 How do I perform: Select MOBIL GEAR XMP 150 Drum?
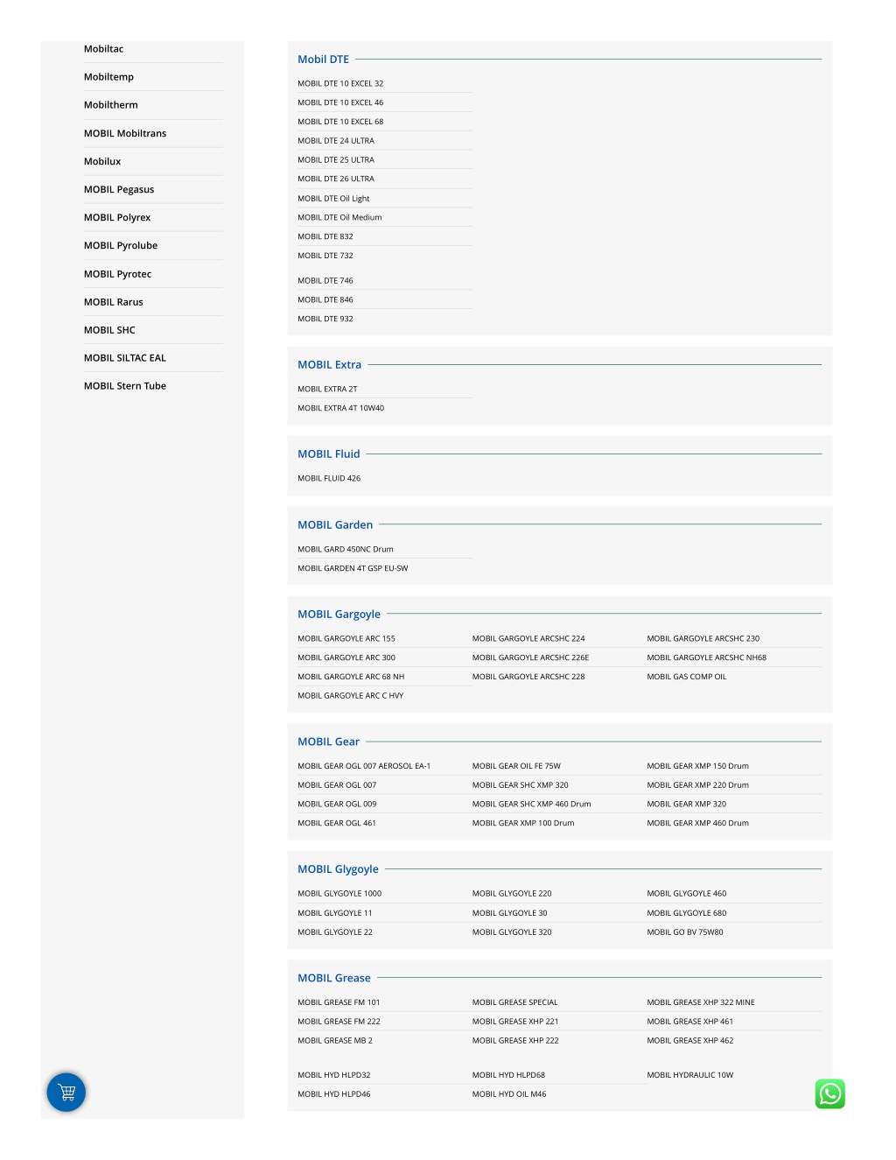[697, 766]
